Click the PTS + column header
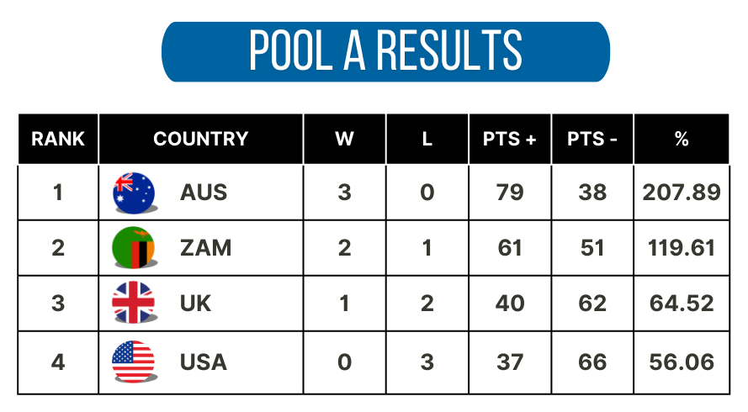748x412 pixels. [x=510, y=139]
